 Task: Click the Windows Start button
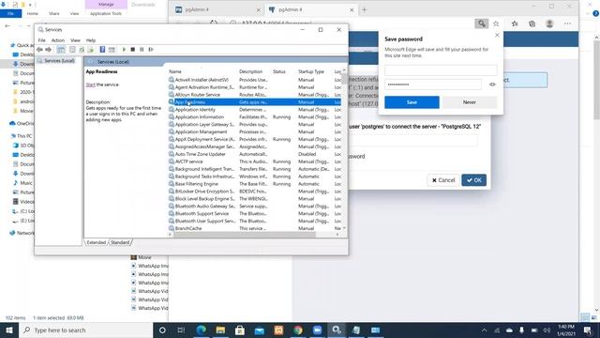(9, 330)
